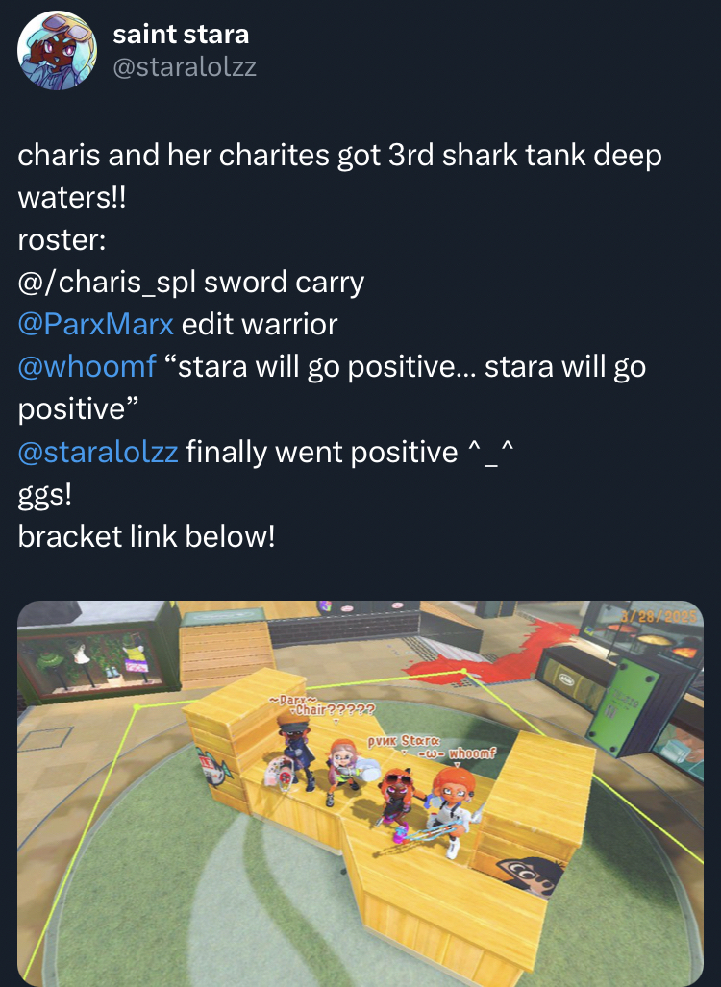Click the pvnk Stara name tag

(404, 741)
